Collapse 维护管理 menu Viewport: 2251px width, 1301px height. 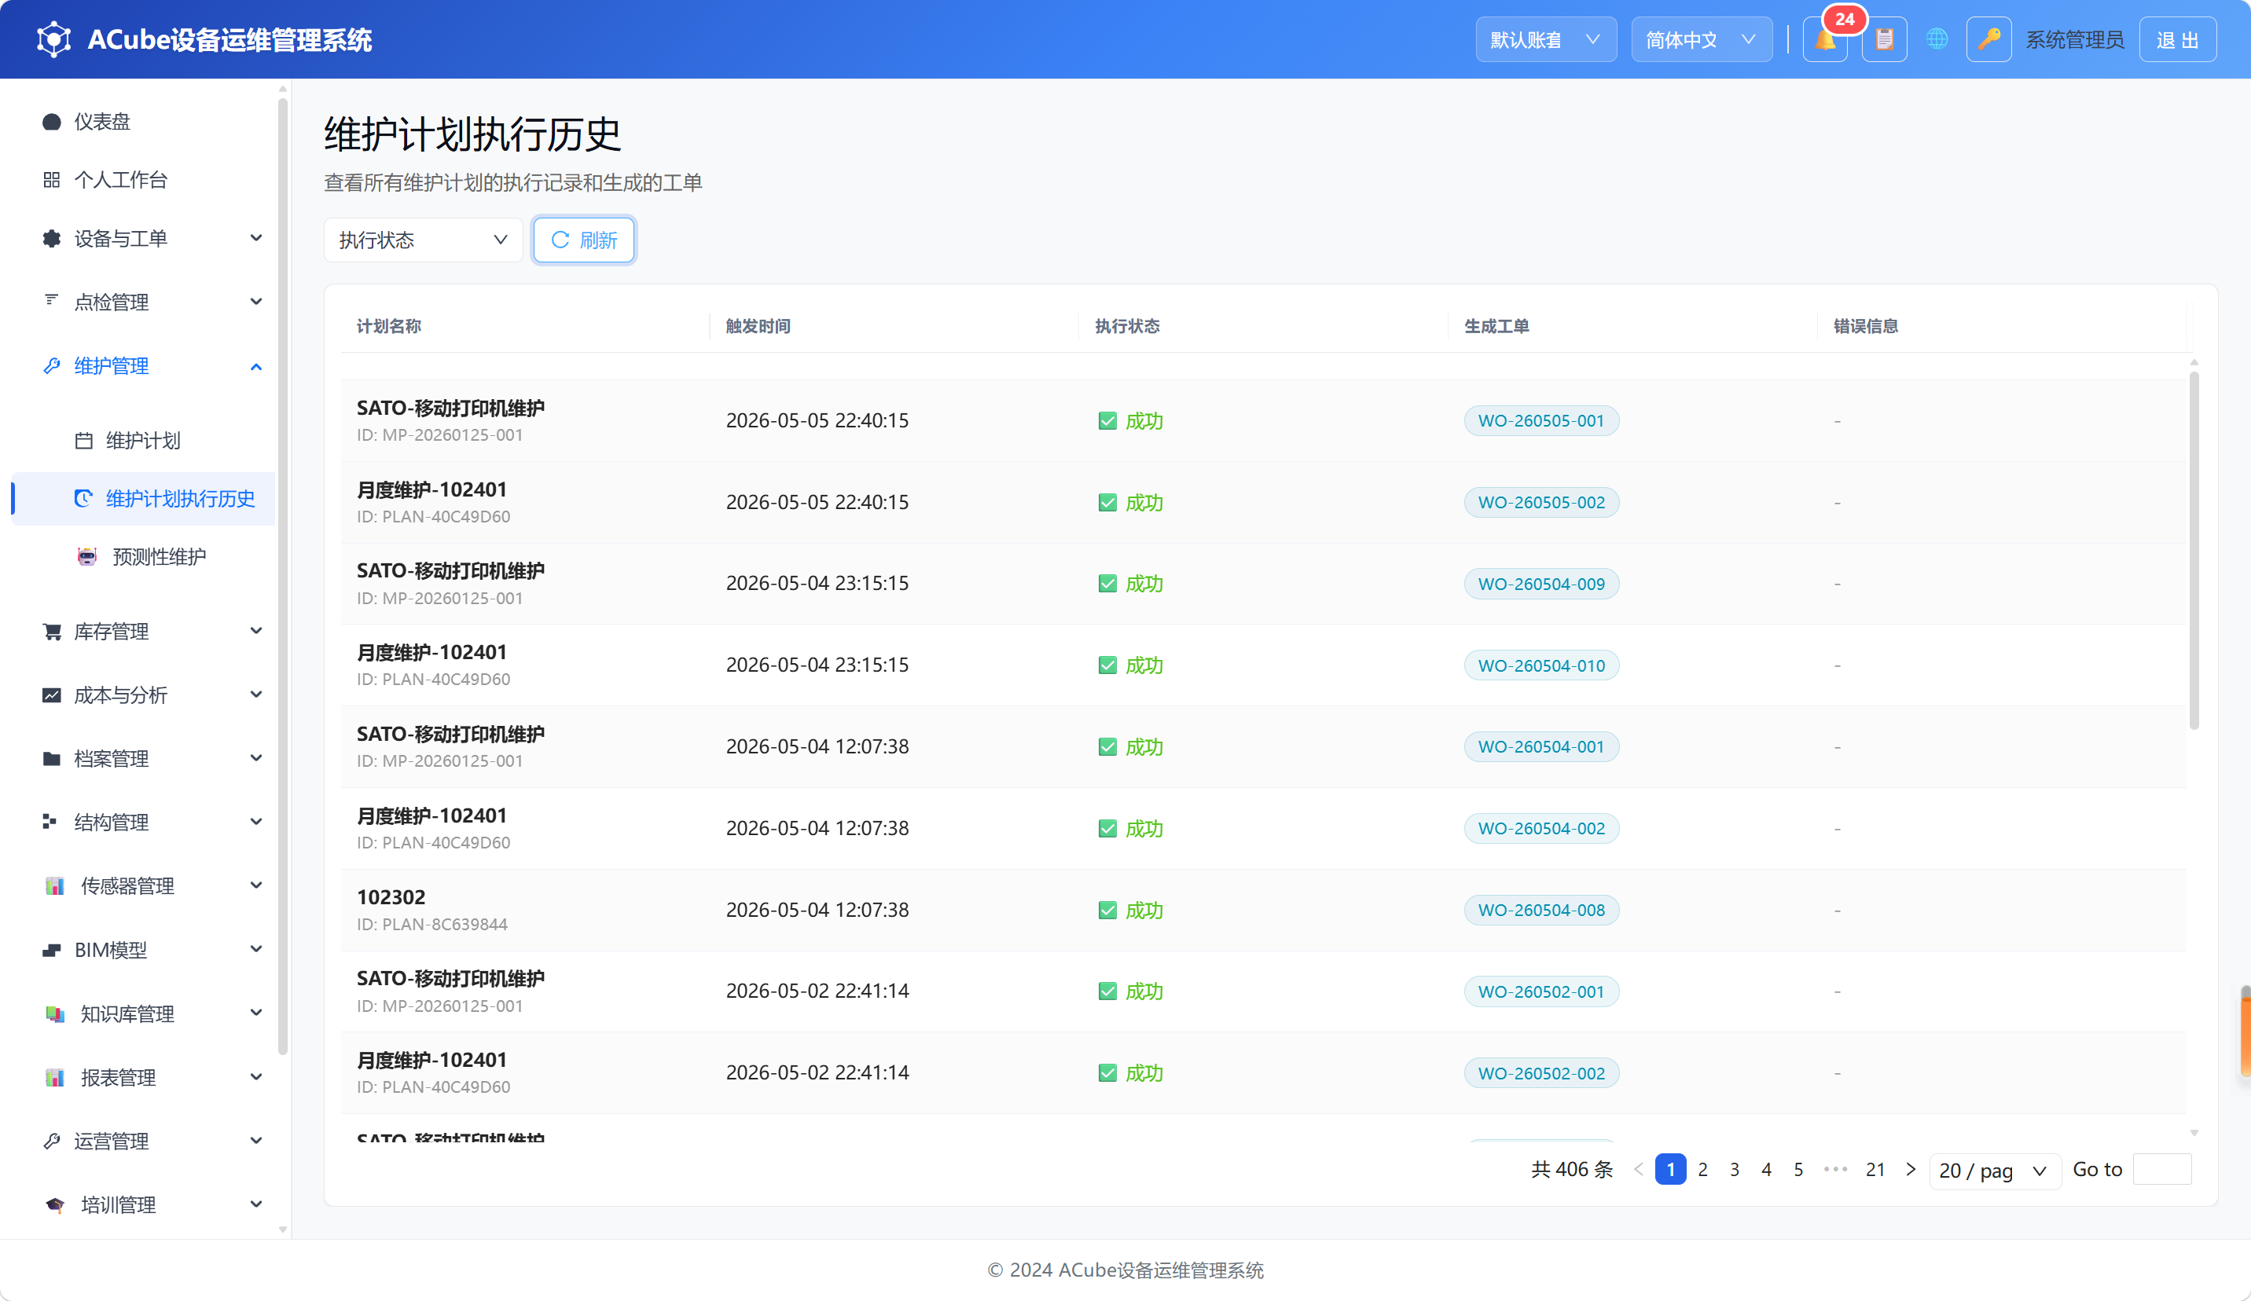pyautogui.click(x=143, y=366)
